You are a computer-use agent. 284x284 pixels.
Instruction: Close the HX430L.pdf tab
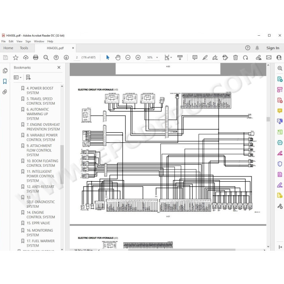(73, 48)
